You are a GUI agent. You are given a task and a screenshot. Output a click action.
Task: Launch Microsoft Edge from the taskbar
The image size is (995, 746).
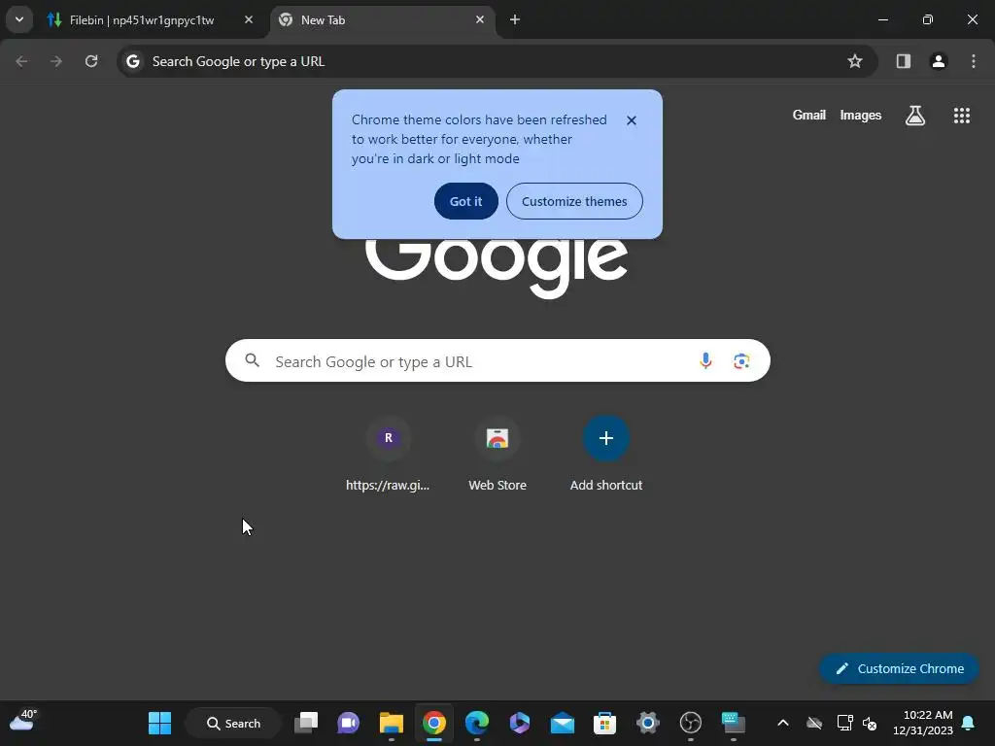[x=476, y=723]
